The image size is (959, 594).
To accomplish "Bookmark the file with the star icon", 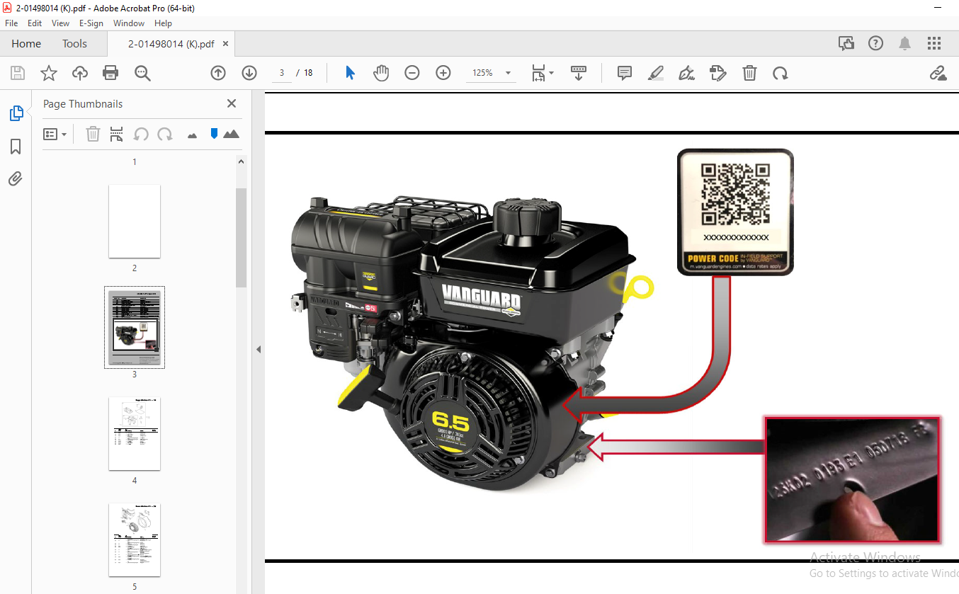I will coord(49,73).
